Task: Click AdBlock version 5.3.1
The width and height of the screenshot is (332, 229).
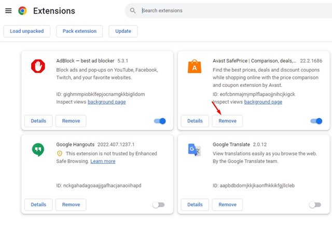Action: pyautogui.click(x=123, y=61)
